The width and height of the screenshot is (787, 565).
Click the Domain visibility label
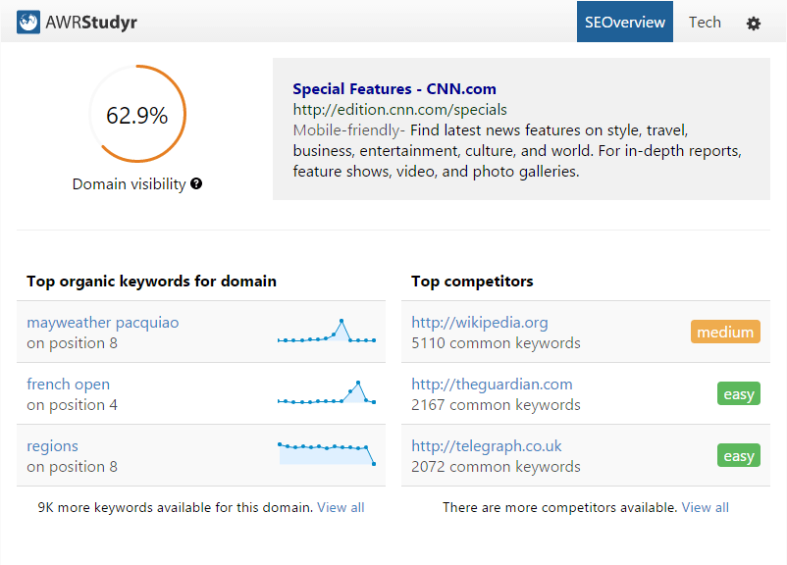[x=129, y=183]
